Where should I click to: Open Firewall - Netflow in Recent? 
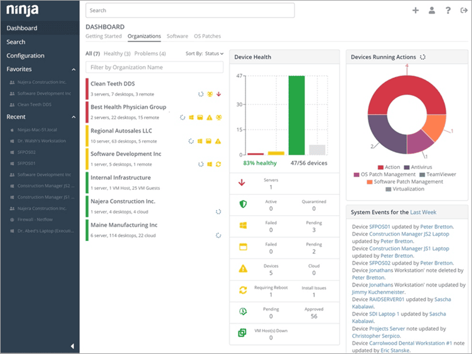coord(35,219)
